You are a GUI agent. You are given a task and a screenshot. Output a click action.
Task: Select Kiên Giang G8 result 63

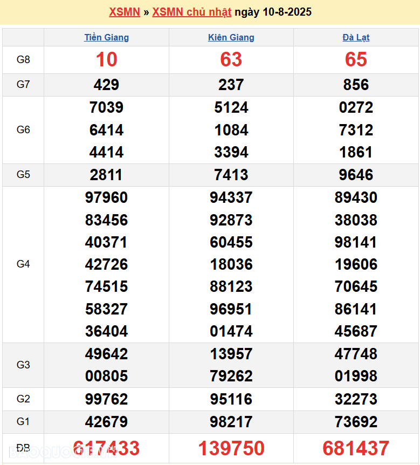click(231, 60)
